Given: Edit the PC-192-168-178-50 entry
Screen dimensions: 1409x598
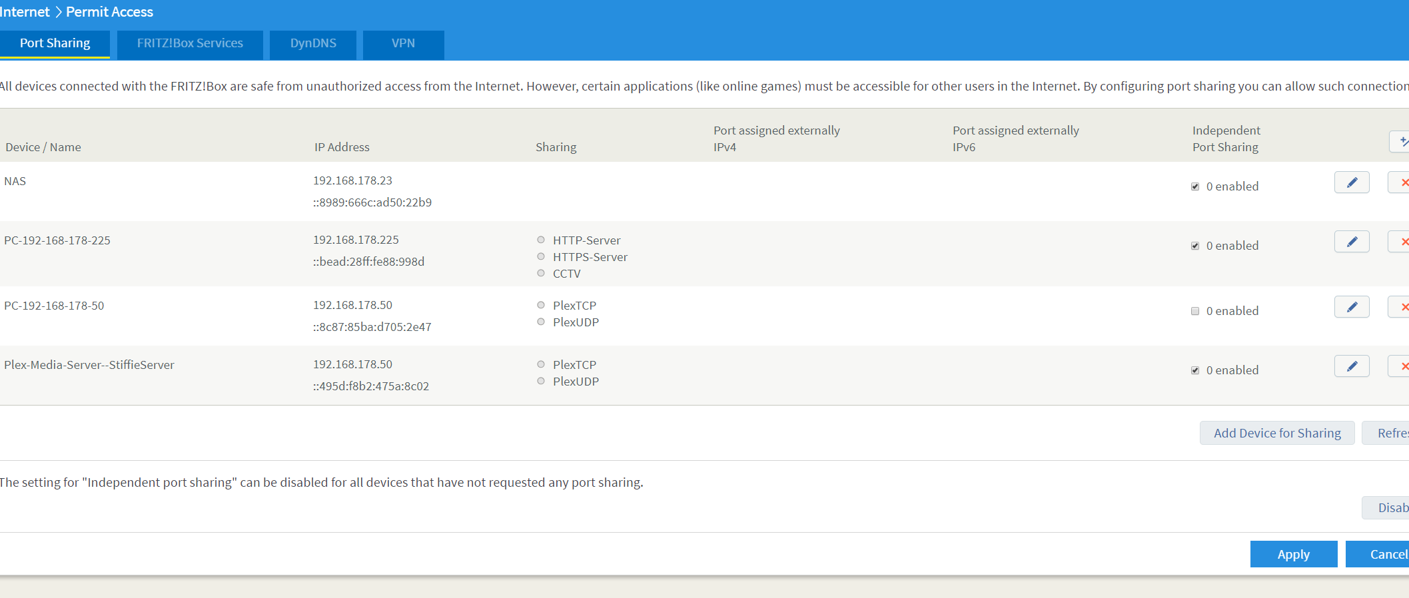Looking at the screenshot, I should (x=1352, y=307).
